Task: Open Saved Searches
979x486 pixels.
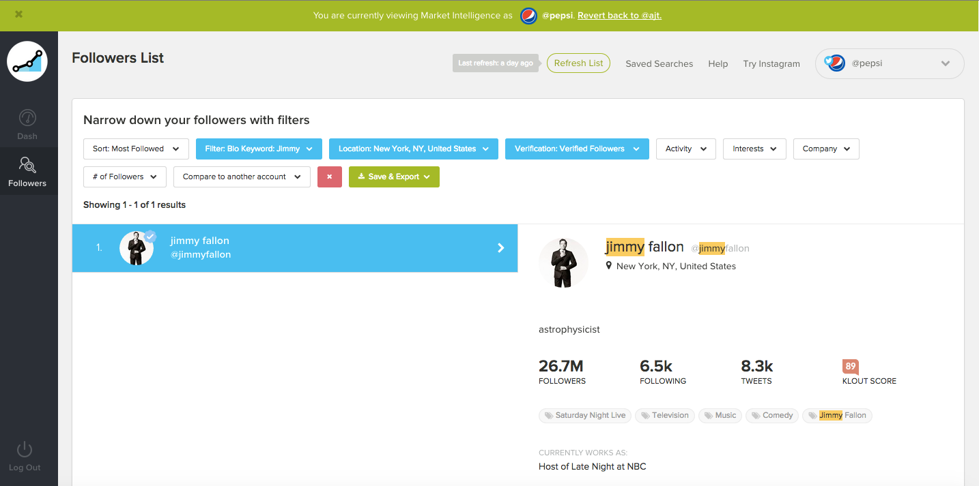Action: click(659, 63)
